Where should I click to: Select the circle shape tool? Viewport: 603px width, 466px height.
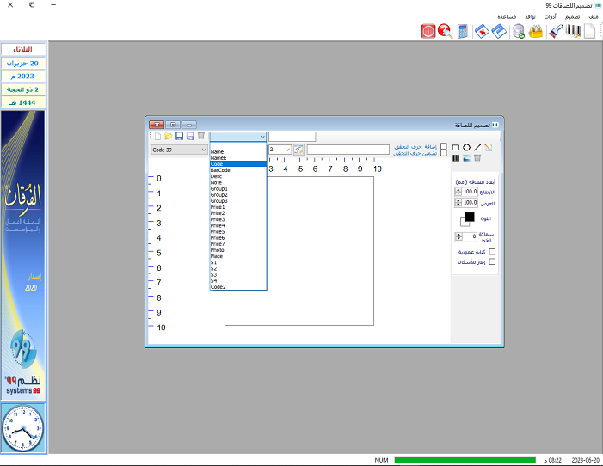click(x=466, y=148)
